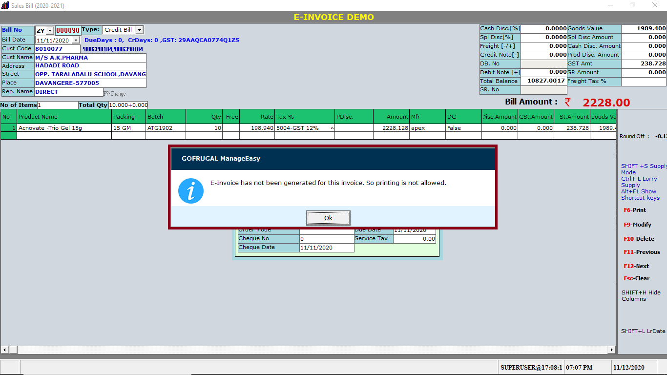Click SUPERUSER entry in the status bar
Viewport: 667px width, 375px height.
[x=531, y=367]
